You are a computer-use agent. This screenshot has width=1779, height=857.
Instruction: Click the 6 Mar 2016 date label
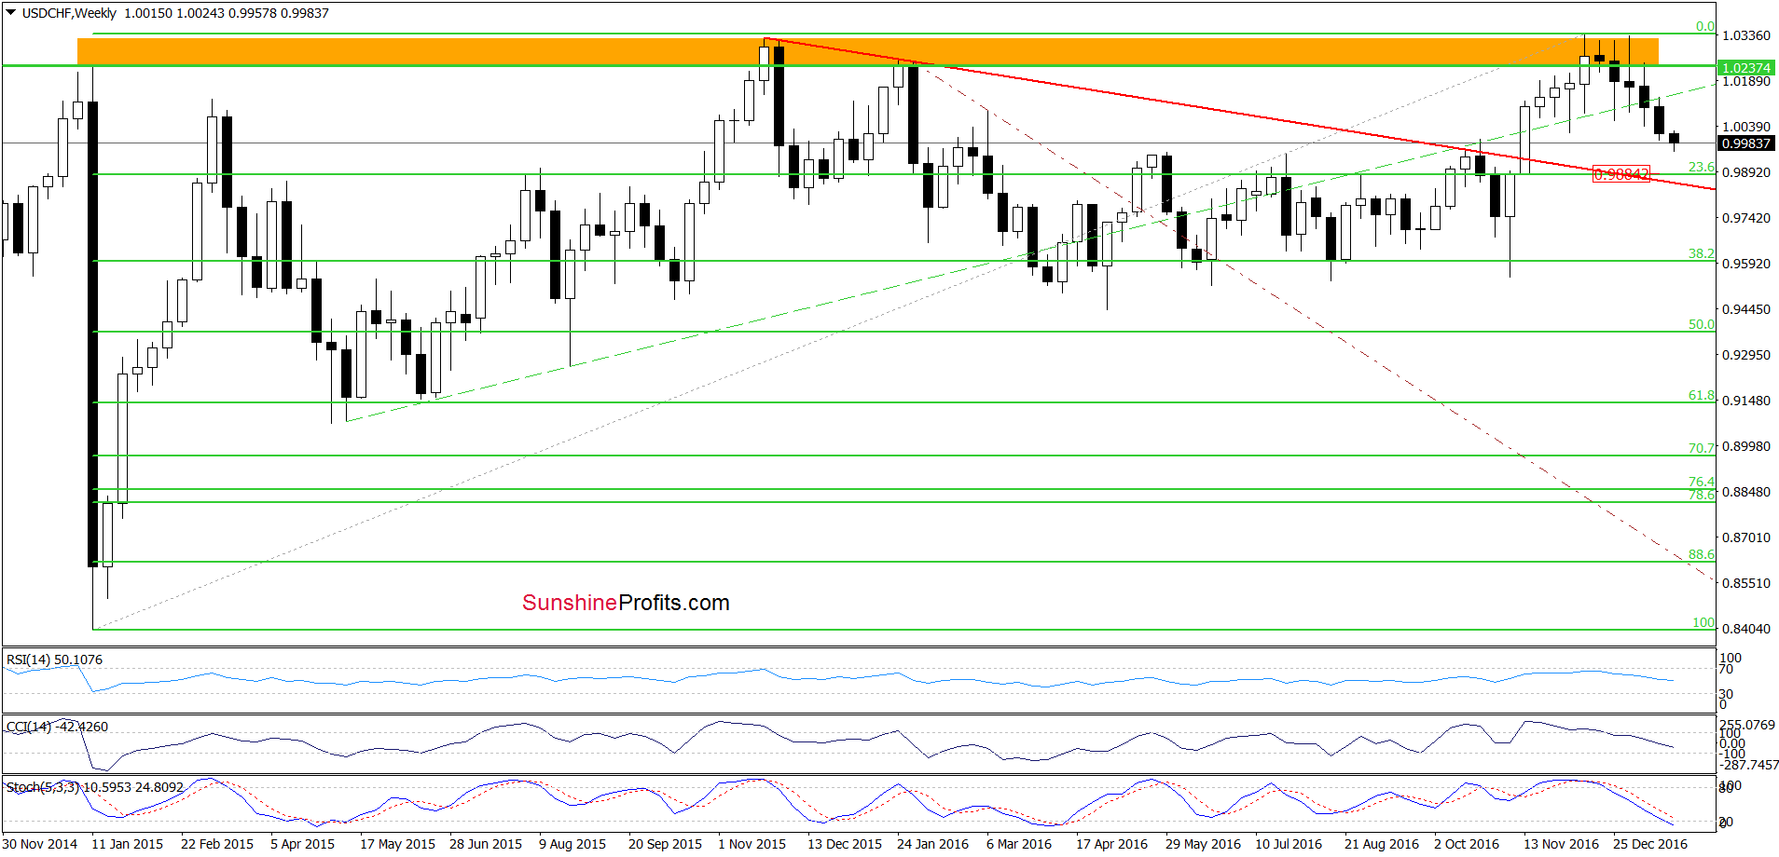tap(1019, 844)
